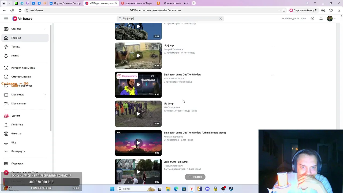Select the add-video plus icon in header
Image resolution: width=343 pixels, height=193 pixels.
click(x=312, y=18)
